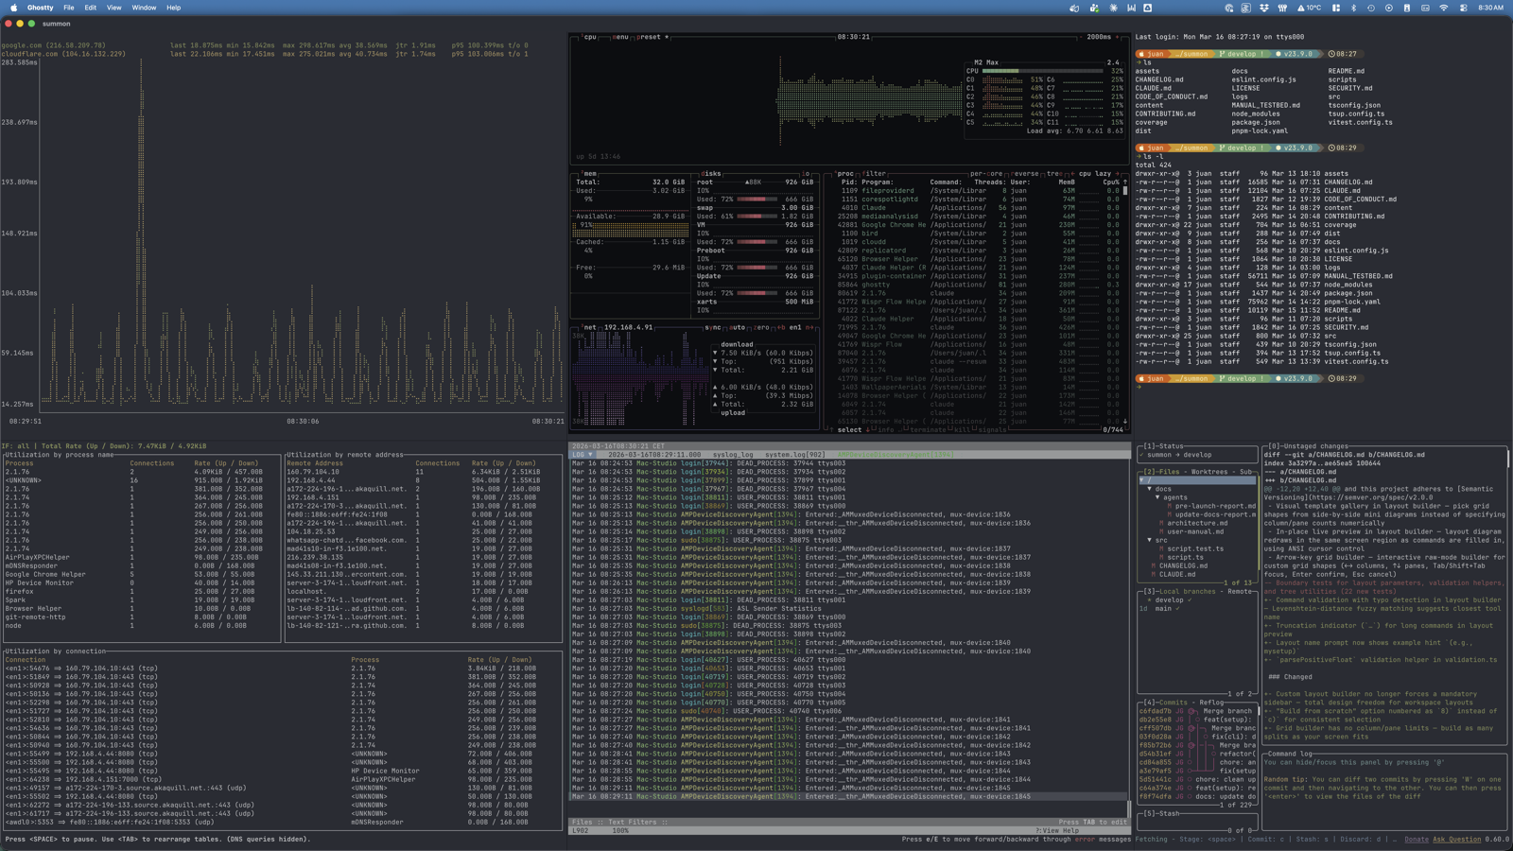Switch the process list to tree view
The width and height of the screenshot is (1513, 851).
point(1055,173)
